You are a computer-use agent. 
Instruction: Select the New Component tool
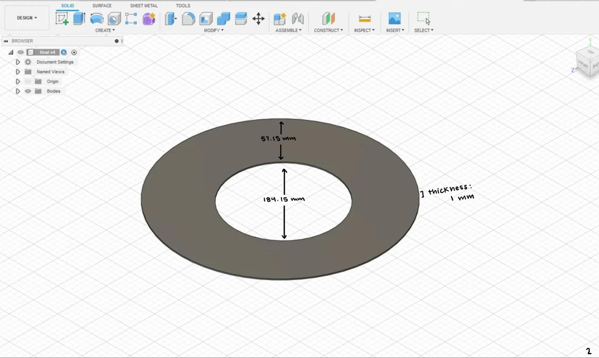click(x=280, y=19)
